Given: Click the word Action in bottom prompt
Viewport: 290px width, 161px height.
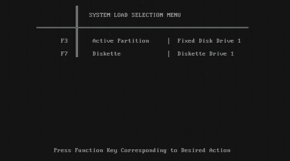Looking at the screenshot, I should 220,150.
